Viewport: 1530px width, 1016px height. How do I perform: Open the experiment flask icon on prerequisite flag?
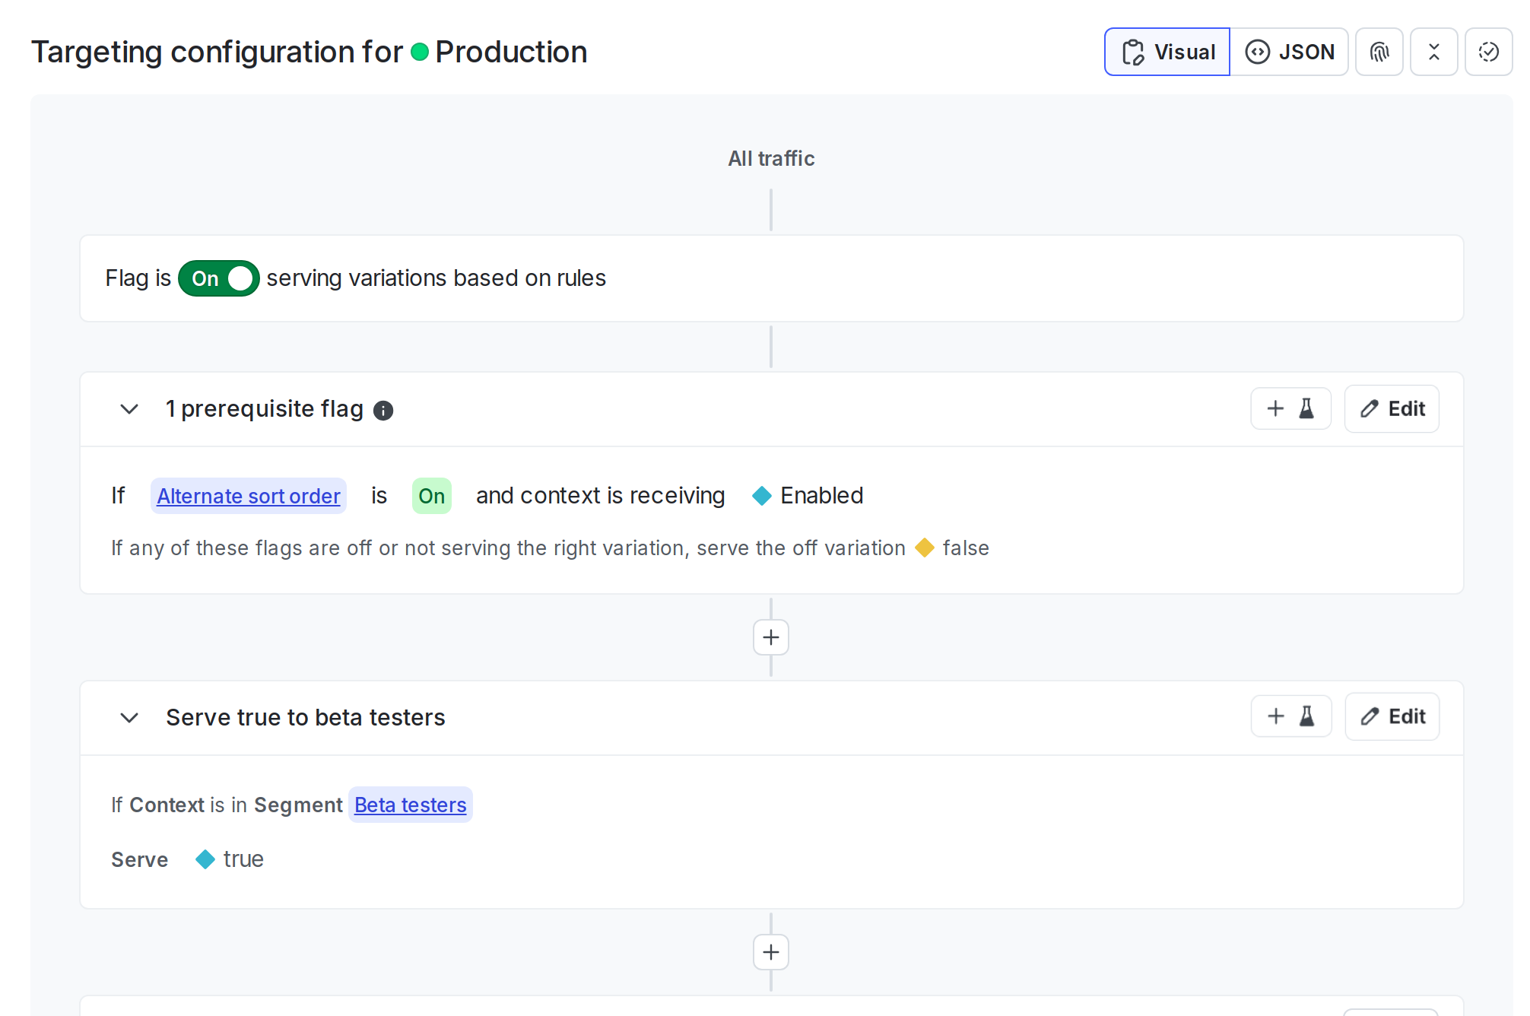(x=1306, y=408)
